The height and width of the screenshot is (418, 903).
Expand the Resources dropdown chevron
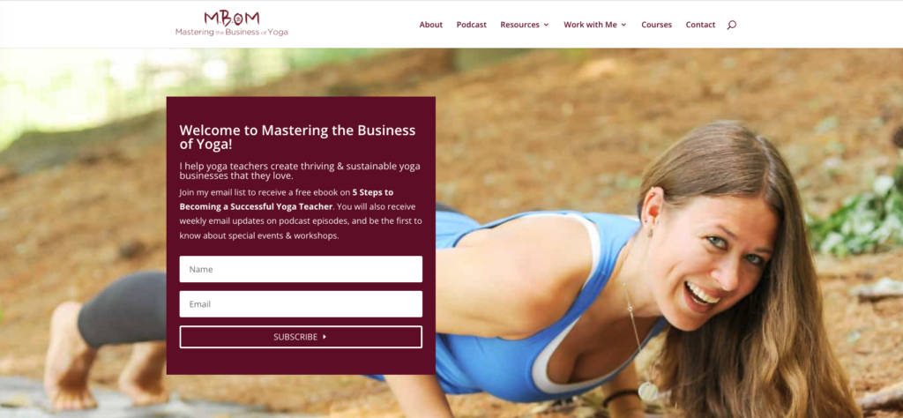[546, 25]
